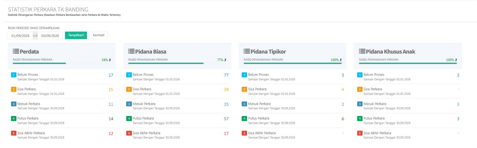Click Perdata Belum Proses value 17
Image resolution: width=477 pixels, height=148 pixels.
(x=111, y=75)
